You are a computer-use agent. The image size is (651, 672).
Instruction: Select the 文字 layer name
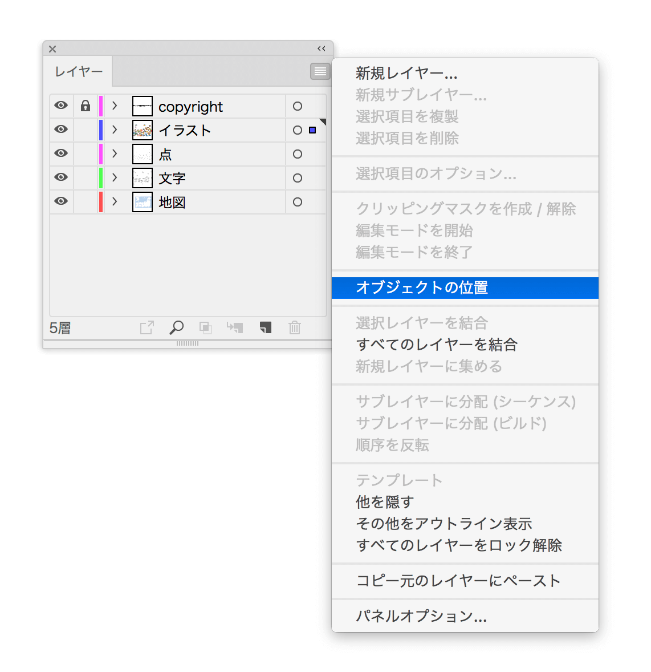(x=172, y=179)
